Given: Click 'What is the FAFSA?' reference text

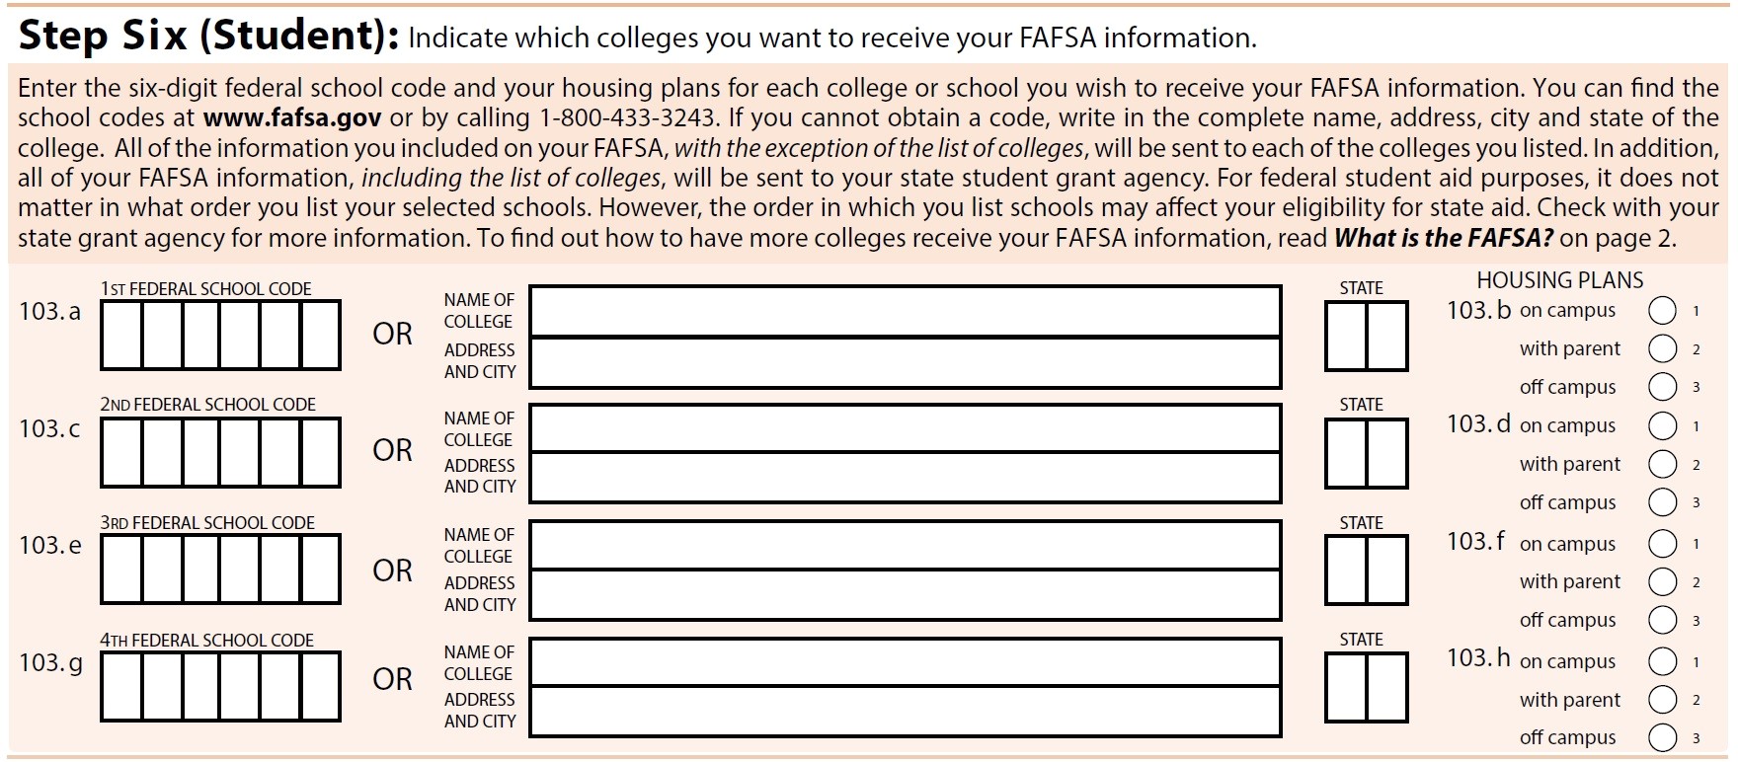Looking at the screenshot, I should [1444, 239].
